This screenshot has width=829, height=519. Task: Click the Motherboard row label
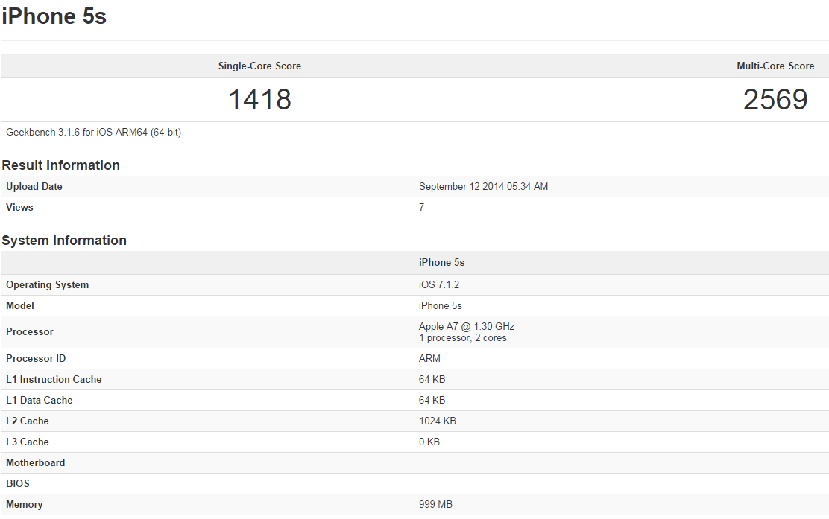[36, 462]
